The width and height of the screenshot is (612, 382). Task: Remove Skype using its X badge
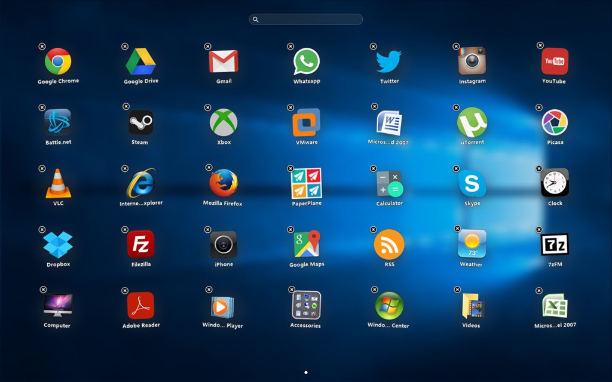click(456, 168)
